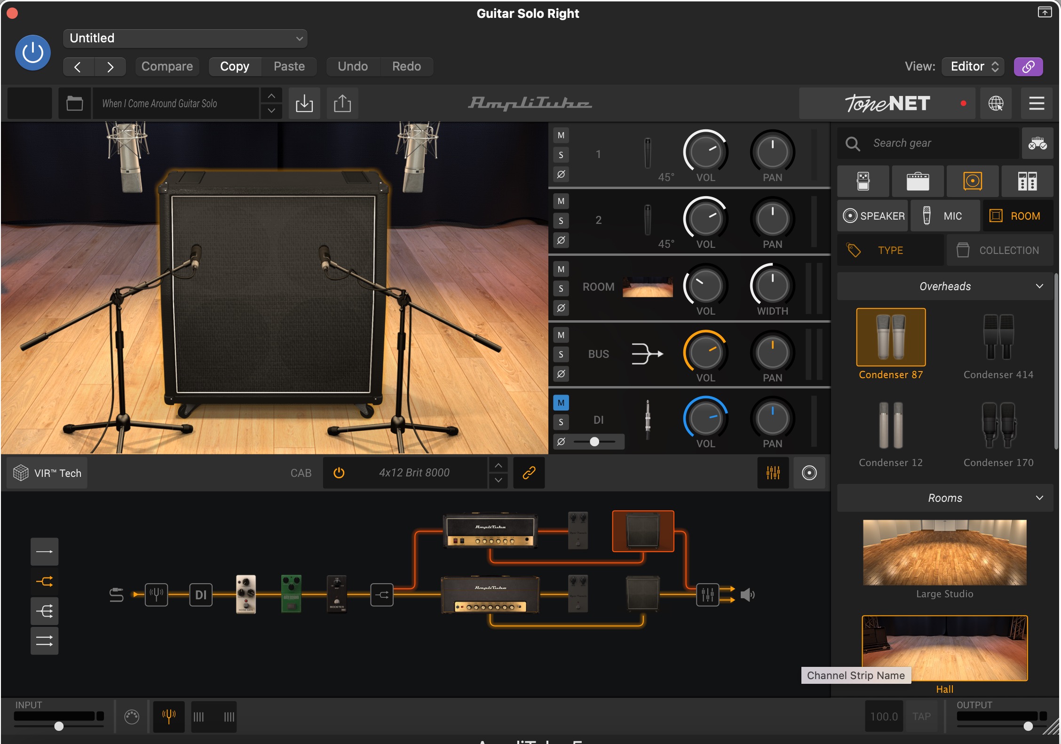Select the green overdrive pedal
This screenshot has height=744, width=1061.
pos(291,594)
